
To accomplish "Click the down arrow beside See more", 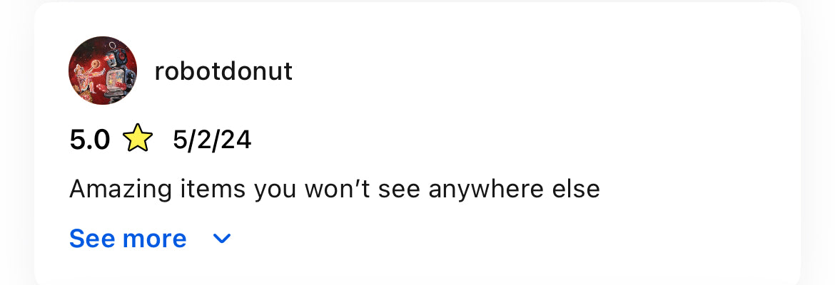I will [223, 239].
